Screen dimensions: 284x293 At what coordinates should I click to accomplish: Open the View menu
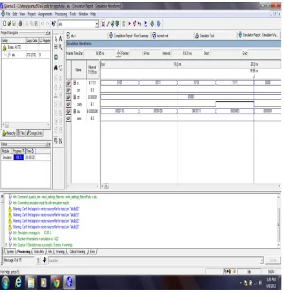coord(22,14)
